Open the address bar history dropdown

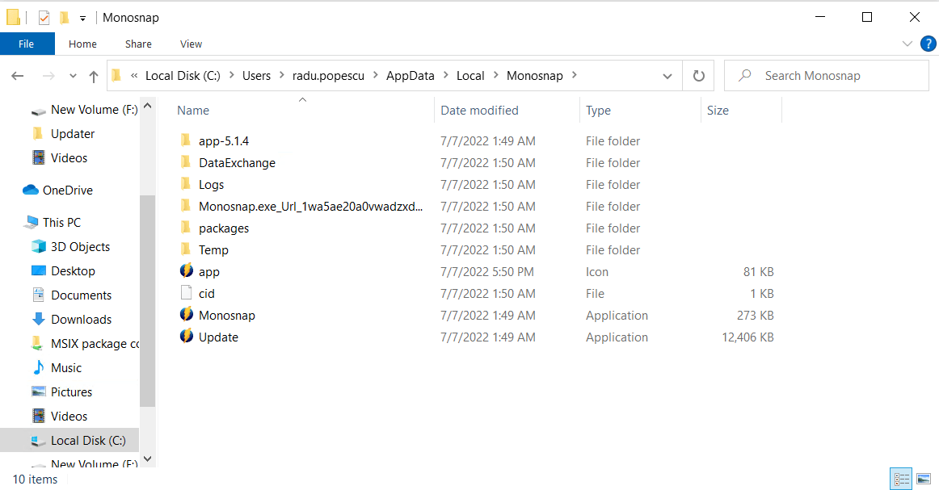point(667,76)
